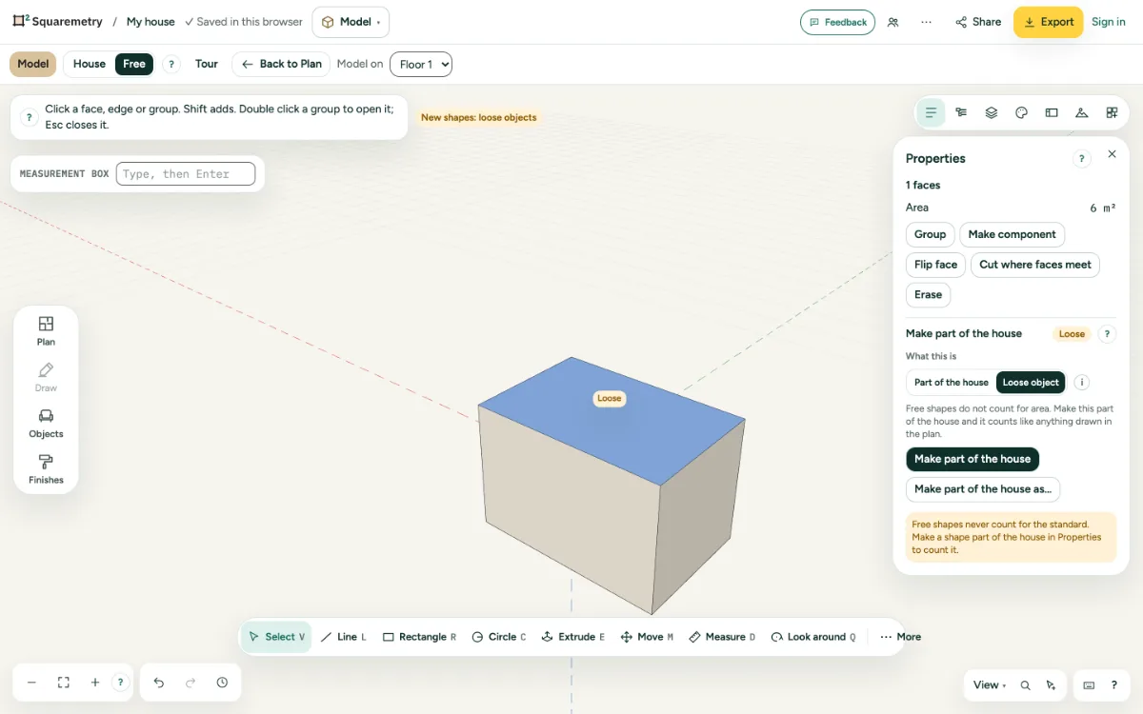
Task: Go Back to Plan
Action: pyautogui.click(x=281, y=64)
